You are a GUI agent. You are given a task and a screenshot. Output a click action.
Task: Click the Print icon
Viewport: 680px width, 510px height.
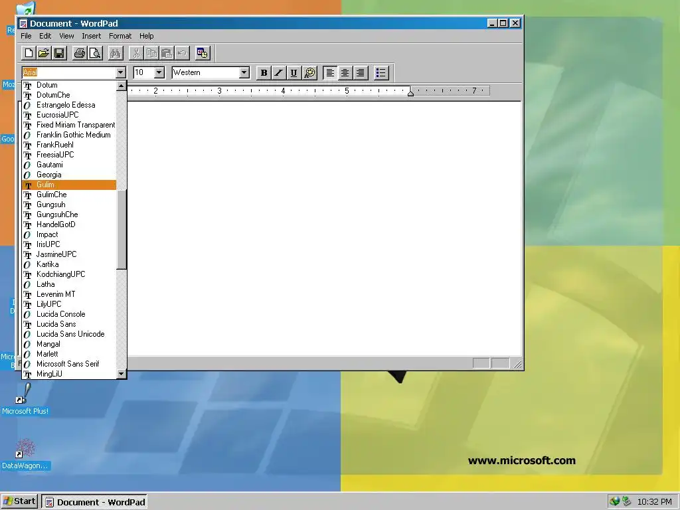click(80, 53)
